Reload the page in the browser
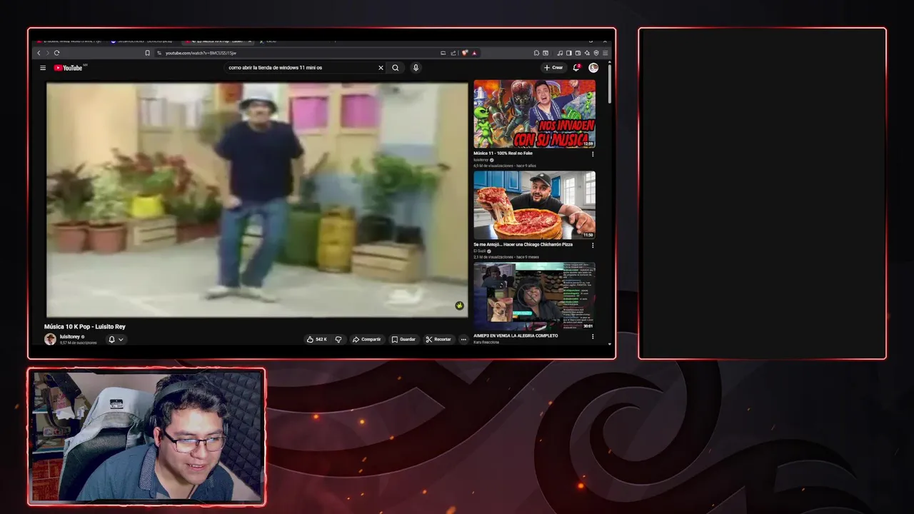The image size is (914, 514). point(56,53)
